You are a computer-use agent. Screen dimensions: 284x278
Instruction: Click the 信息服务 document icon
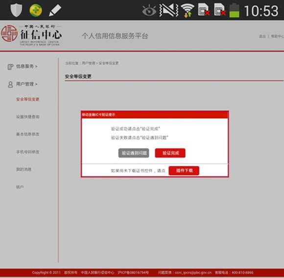click(10, 67)
